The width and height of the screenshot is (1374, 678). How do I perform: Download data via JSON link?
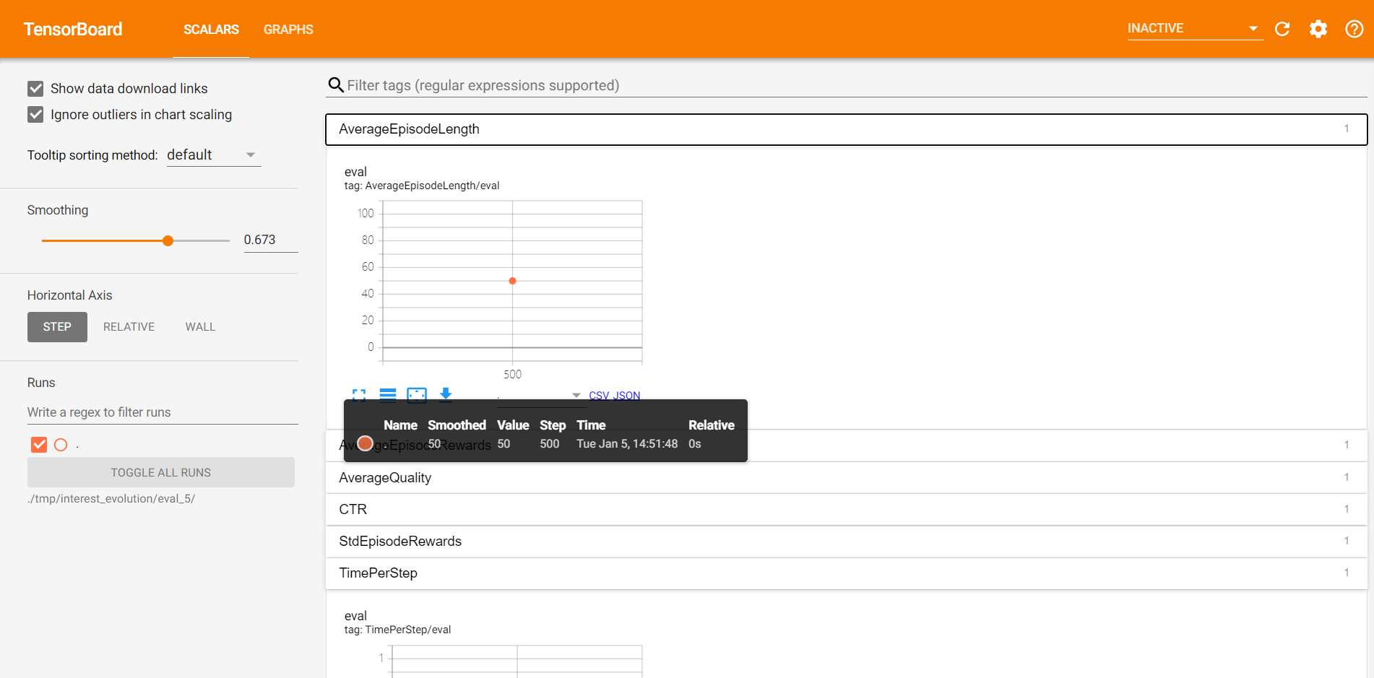tap(626, 395)
